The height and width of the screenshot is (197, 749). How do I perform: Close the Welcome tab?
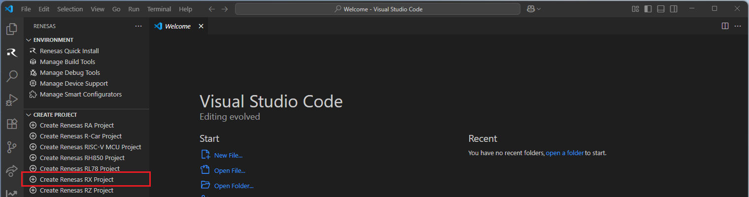pyautogui.click(x=201, y=26)
